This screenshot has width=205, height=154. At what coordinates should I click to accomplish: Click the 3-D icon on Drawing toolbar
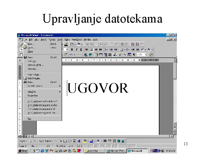(x=123, y=141)
